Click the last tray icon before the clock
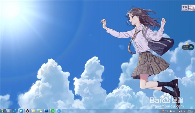This screenshot has width=195, height=113. tap(185, 111)
